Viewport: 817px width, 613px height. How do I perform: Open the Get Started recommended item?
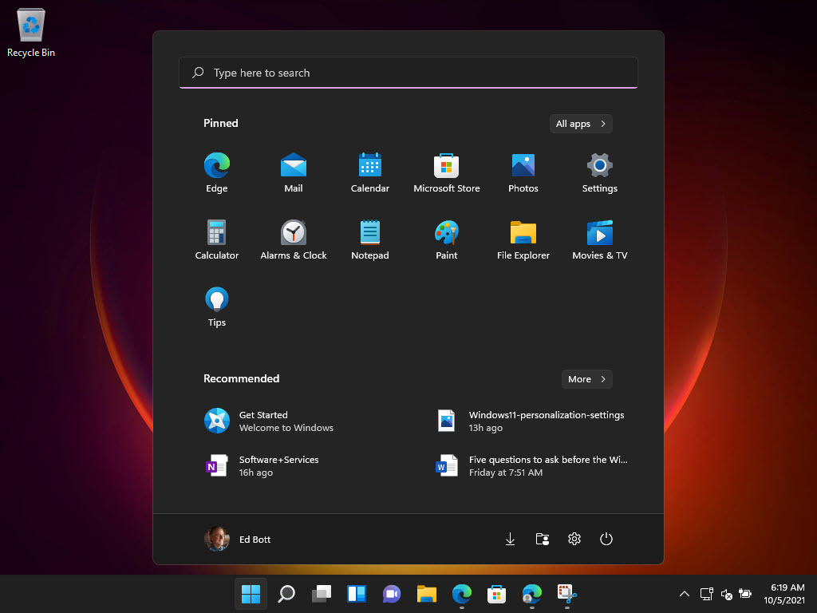coord(268,421)
